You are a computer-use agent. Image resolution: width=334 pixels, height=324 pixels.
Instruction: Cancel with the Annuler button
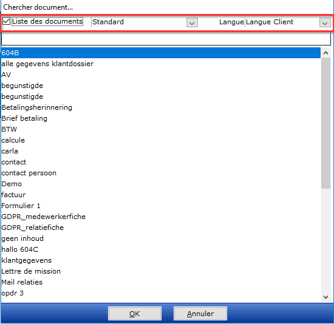click(200, 313)
